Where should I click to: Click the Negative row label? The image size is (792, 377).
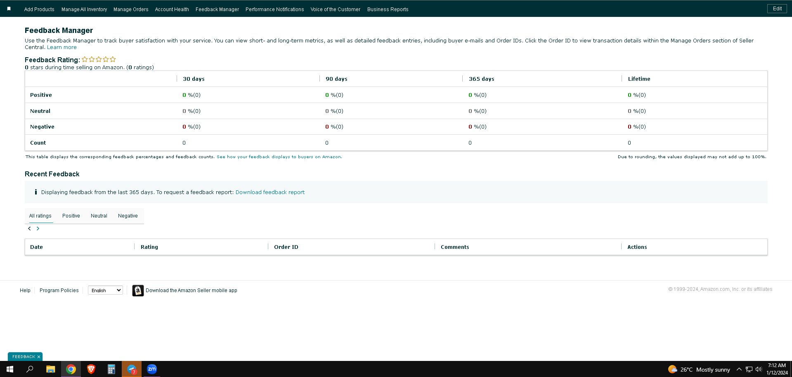point(42,127)
